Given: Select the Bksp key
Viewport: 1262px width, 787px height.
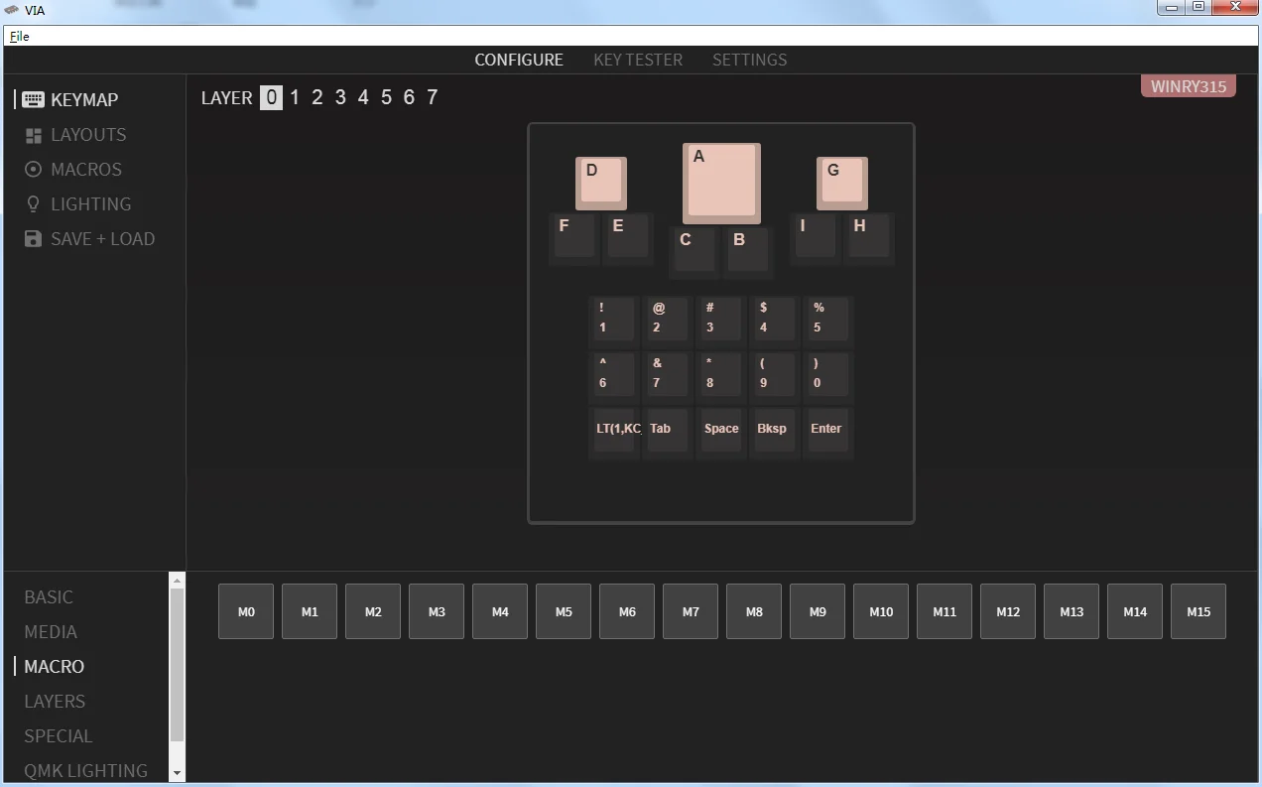Looking at the screenshot, I should 775,432.
